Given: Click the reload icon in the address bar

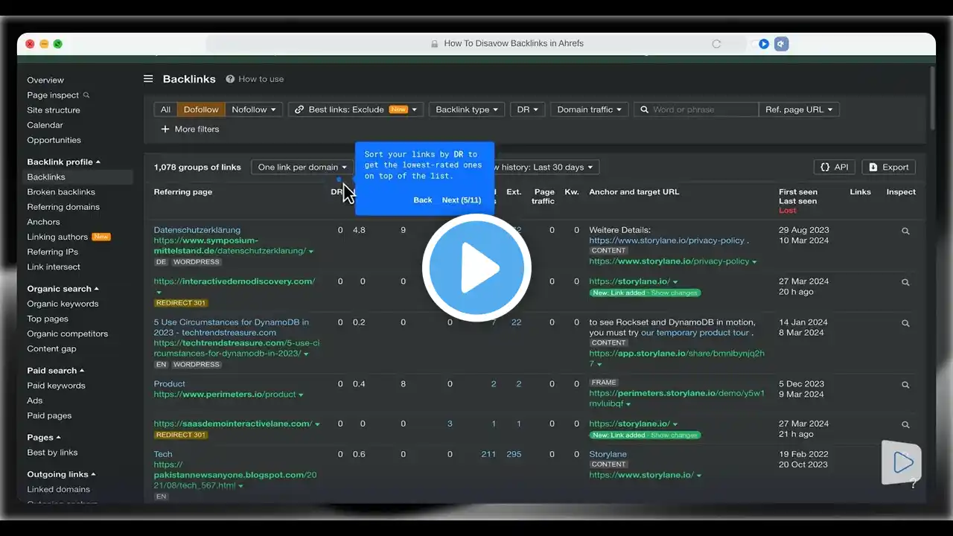Looking at the screenshot, I should click(716, 44).
